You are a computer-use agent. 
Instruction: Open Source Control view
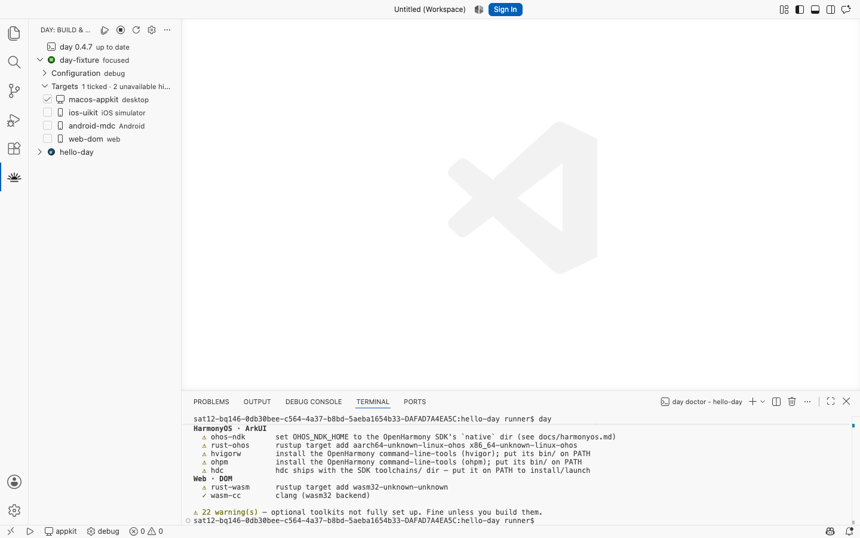14,91
